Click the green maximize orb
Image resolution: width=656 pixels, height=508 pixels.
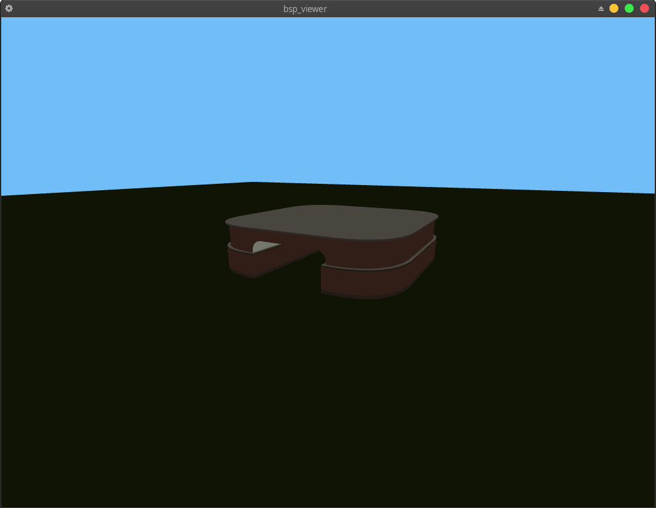click(x=629, y=8)
